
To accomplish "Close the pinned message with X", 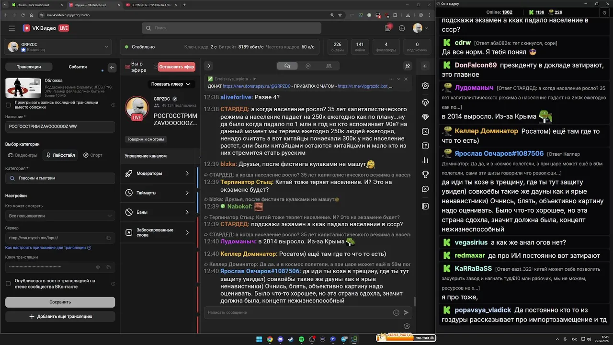I will pos(406,79).
